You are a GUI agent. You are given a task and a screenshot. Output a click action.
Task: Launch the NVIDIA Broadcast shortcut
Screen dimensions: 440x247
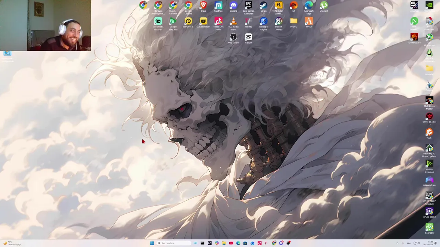tap(429, 167)
